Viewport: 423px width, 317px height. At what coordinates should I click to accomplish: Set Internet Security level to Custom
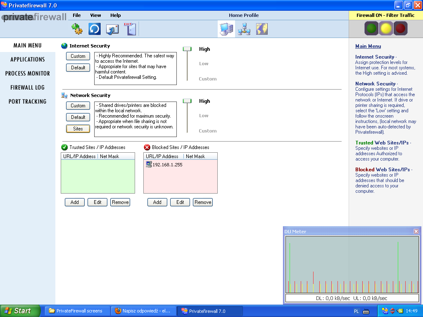[x=208, y=79]
